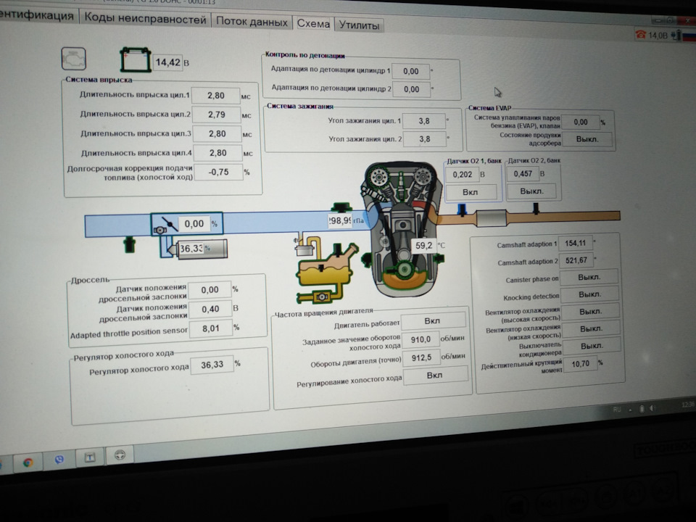696x522 pixels.
Task: Open the Утилиты tab
Action: [x=359, y=25]
